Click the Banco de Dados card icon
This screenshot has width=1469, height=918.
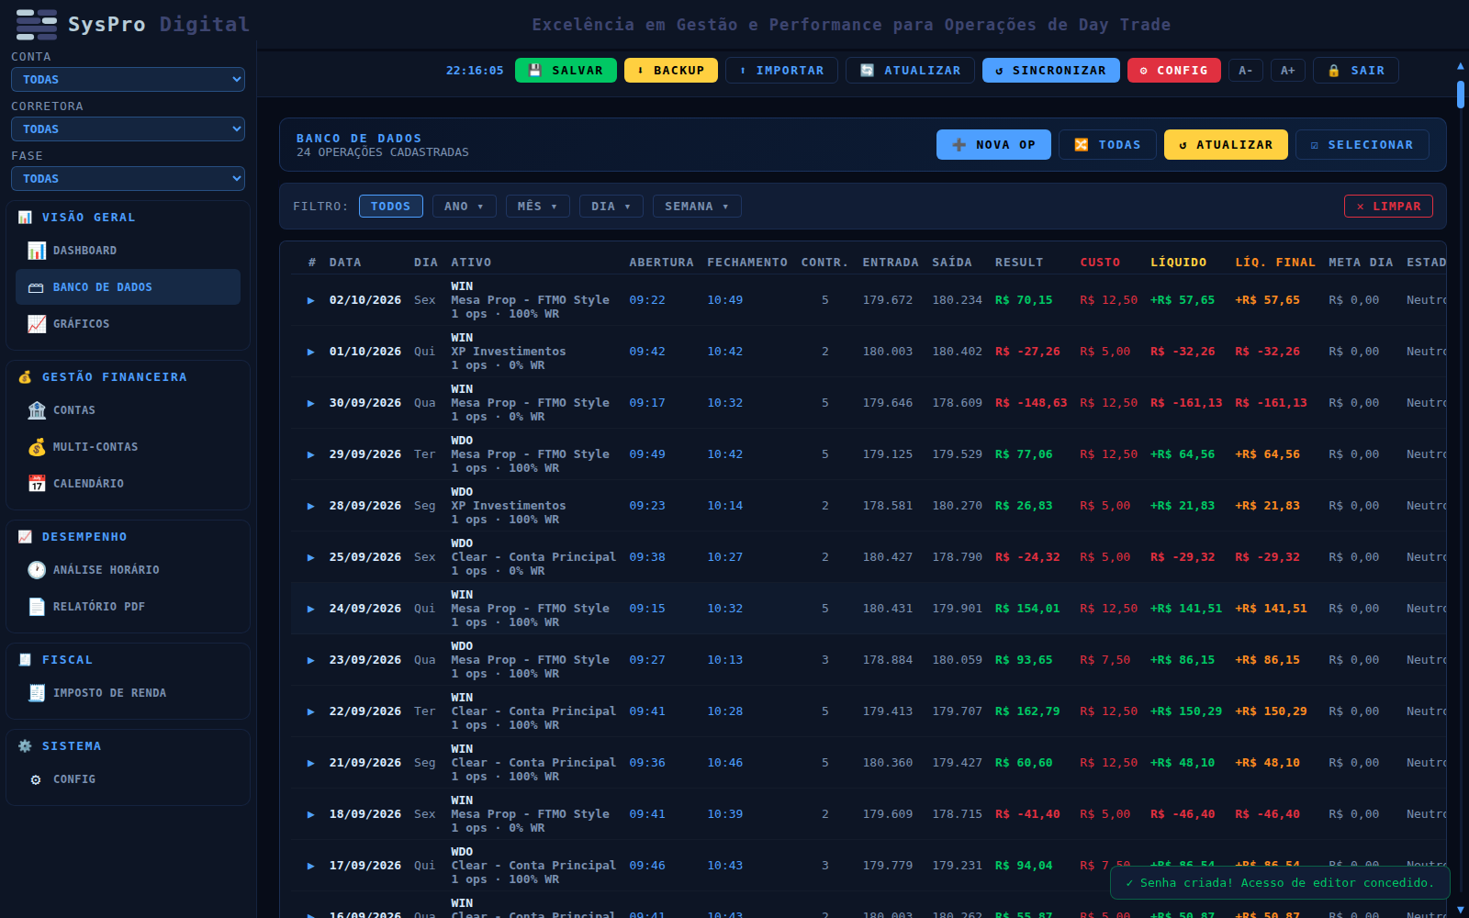36,287
